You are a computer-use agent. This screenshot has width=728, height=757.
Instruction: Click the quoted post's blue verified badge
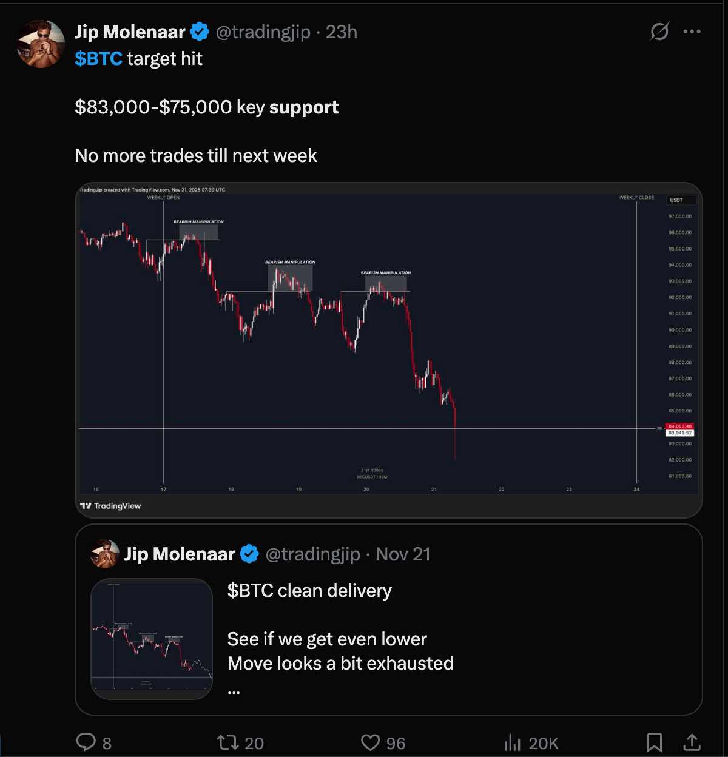tap(249, 554)
